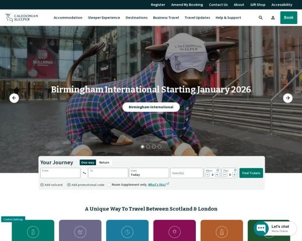Open the blue clock feature card
The width and height of the screenshot is (302, 241).
coord(127,230)
